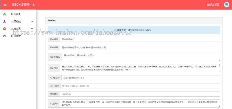This screenshot has width=232, height=109.
Task: Expand the 友情链接 submenu chevron
Action: click(32, 21)
